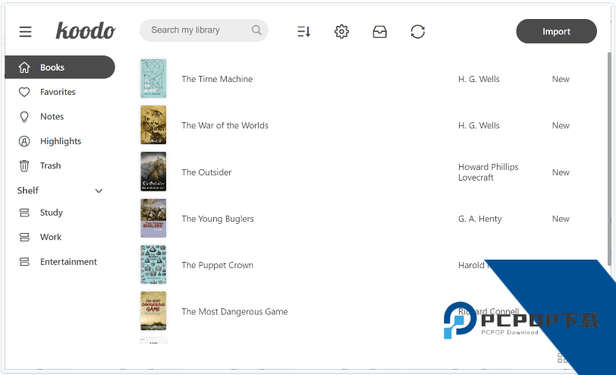Open The Young Buglers cover thumbnail

click(153, 218)
